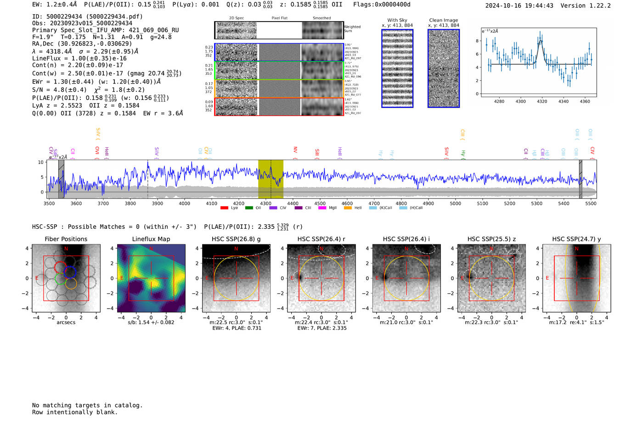This screenshot has height=437, width=643.
Task: Click the 'Row intentionally blank.' text
Action: pos(75,412)
